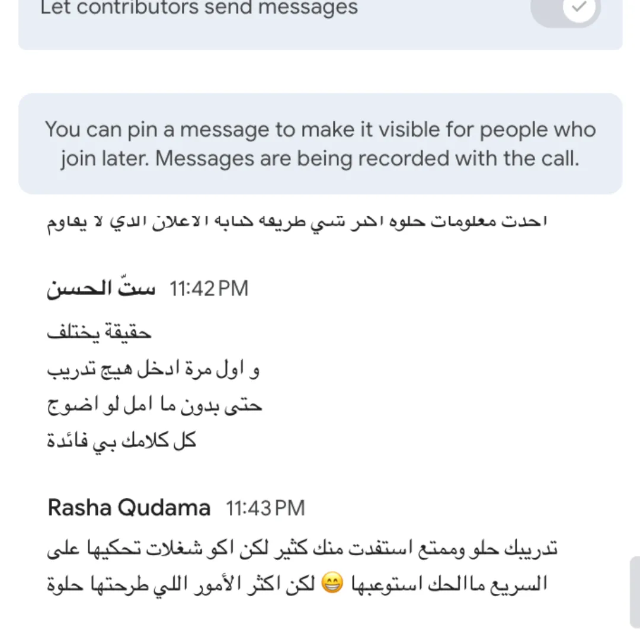Toggle the Let contributors send messages switch

point(566,9)
